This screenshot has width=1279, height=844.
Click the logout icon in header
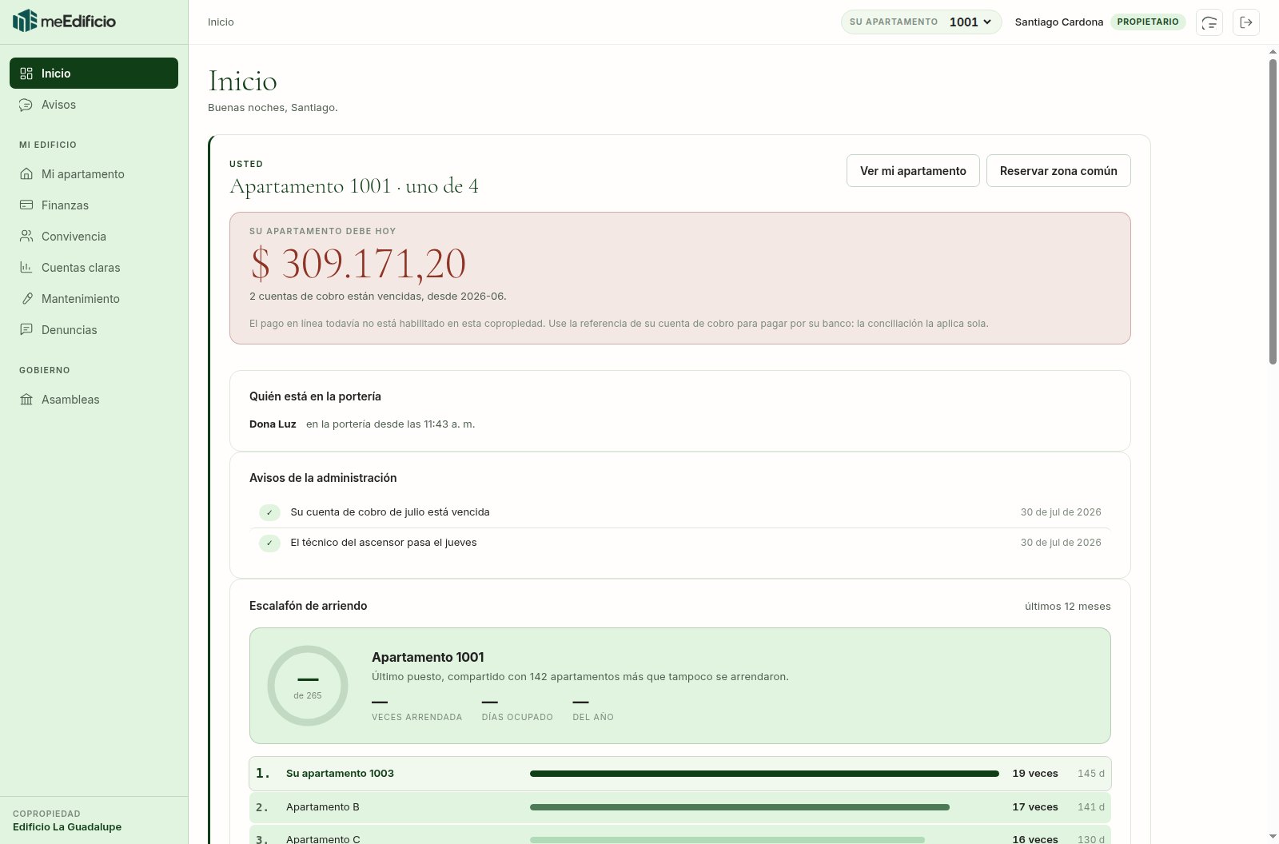(x=1246, y=22)
